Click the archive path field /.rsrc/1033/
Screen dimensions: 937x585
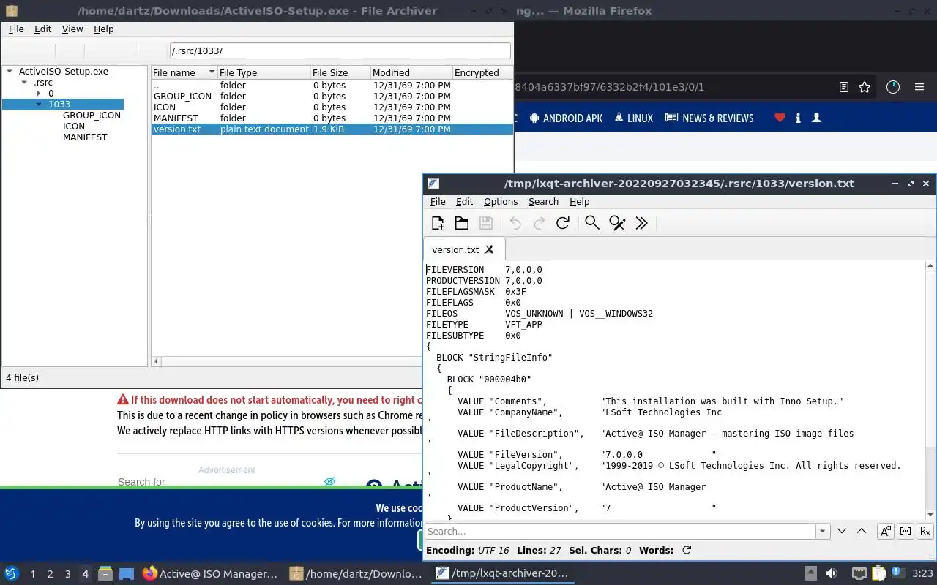[x=340, y=51]
